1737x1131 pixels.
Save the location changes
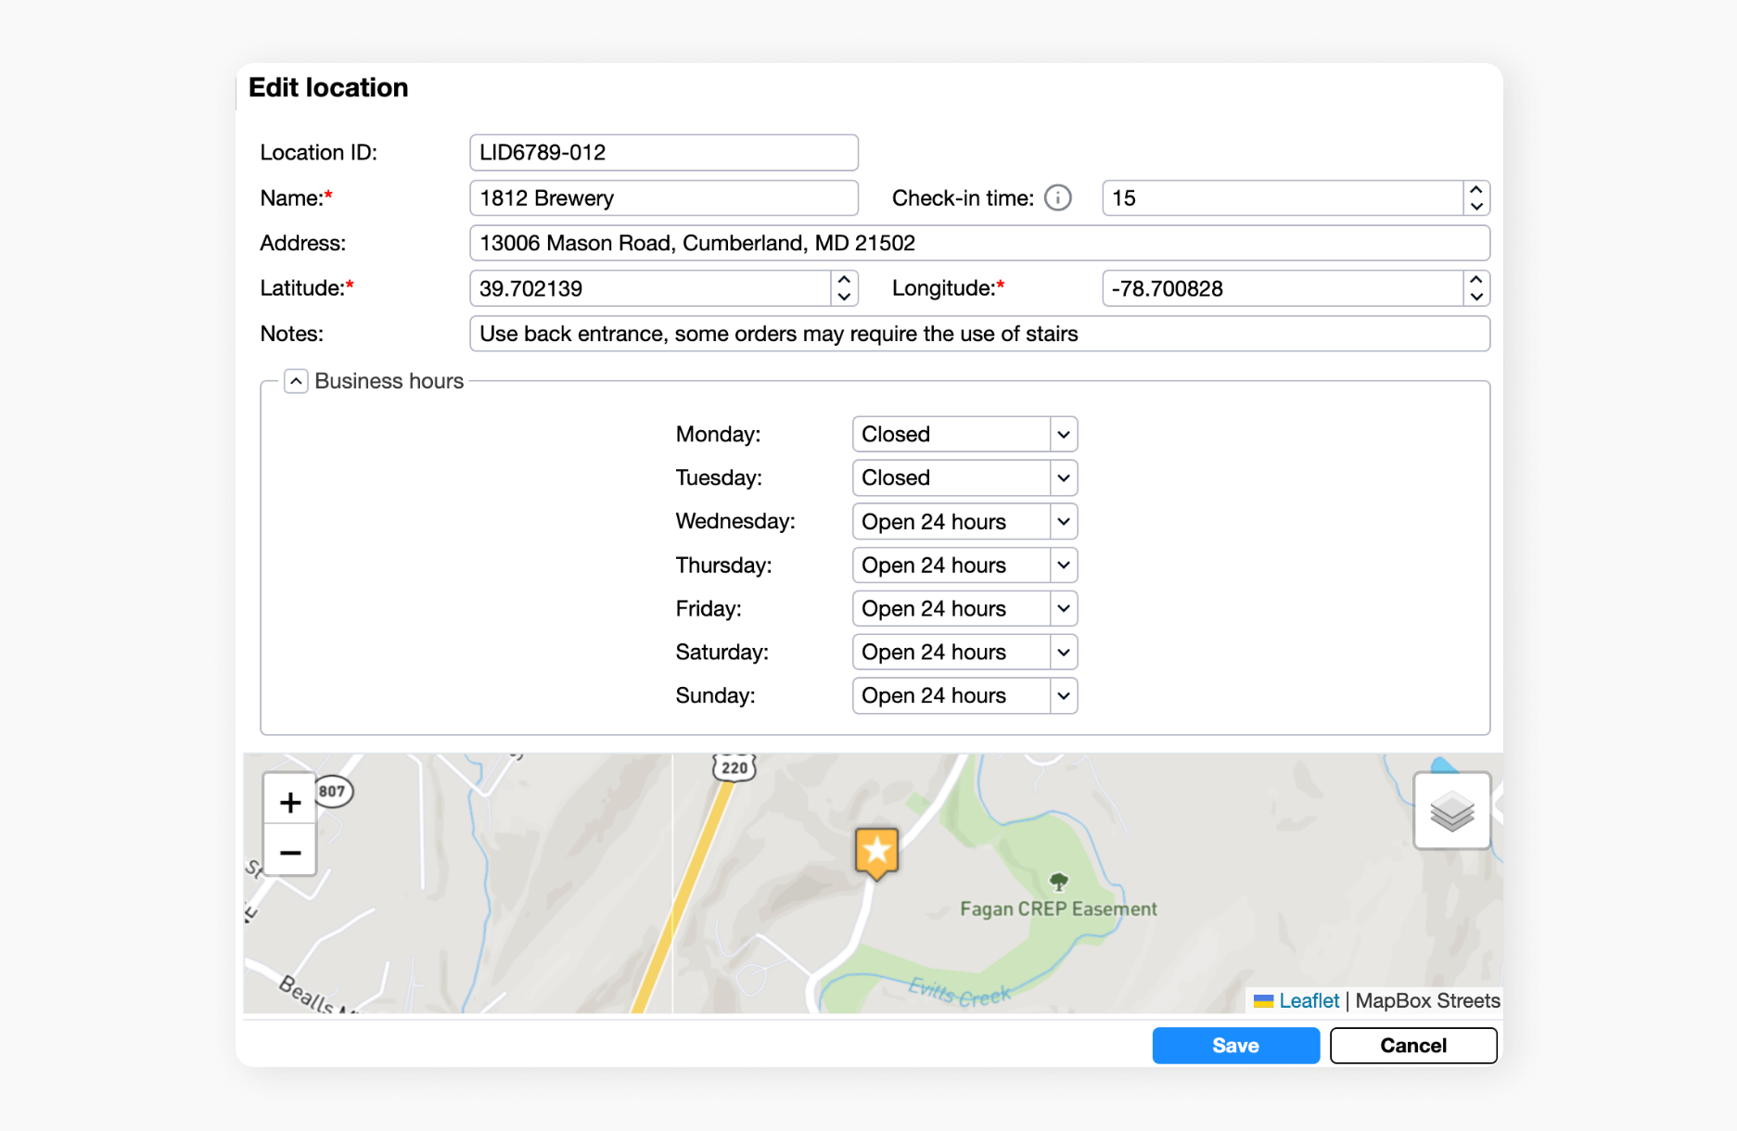tap(1235, 1045)
